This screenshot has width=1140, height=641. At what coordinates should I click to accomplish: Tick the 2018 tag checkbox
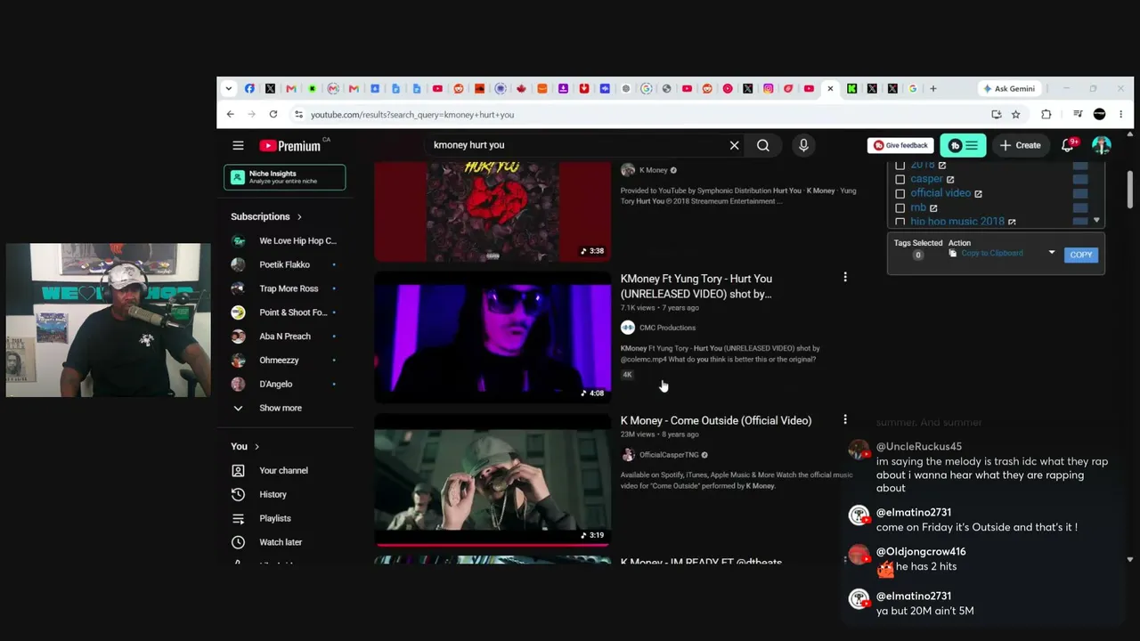tap(900, 166)
